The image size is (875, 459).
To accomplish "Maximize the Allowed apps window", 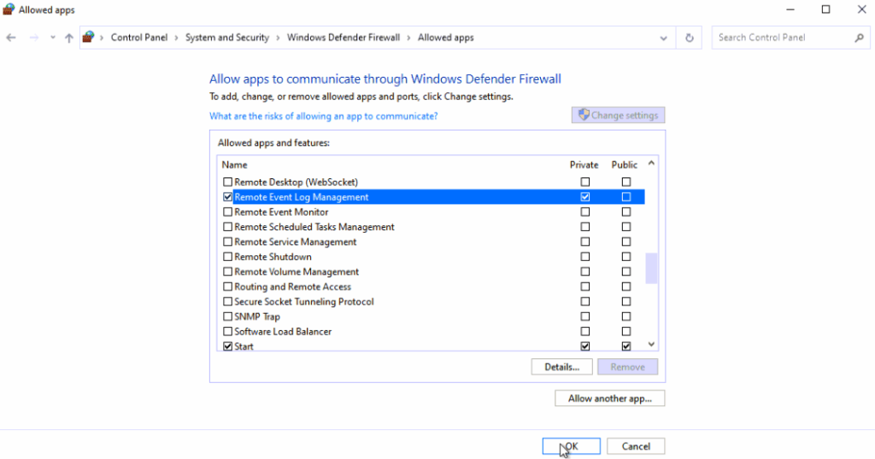I will click(x=826, y=9).
